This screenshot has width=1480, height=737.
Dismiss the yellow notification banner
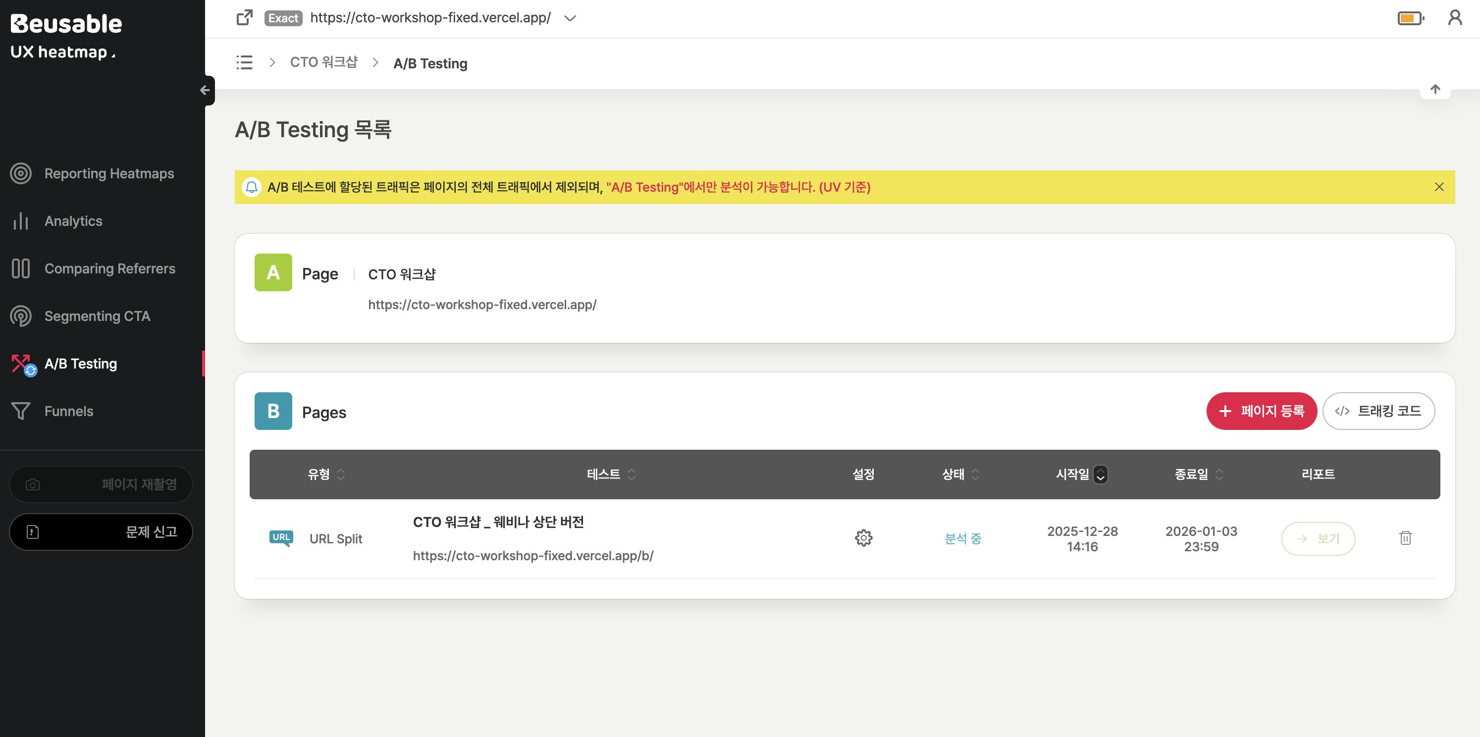coord(1438,187)
